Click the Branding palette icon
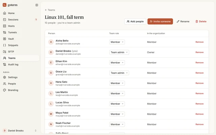Image resolution: width=216 pixels, height=135 pixels. (4, 90)
